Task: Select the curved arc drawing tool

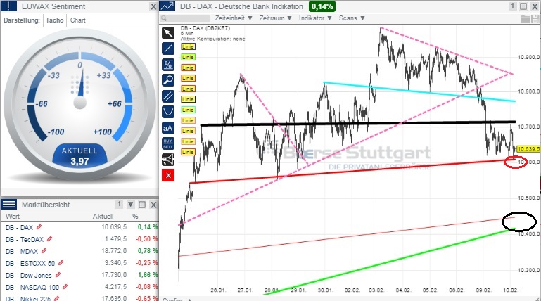Action: [x=168, y=112]
